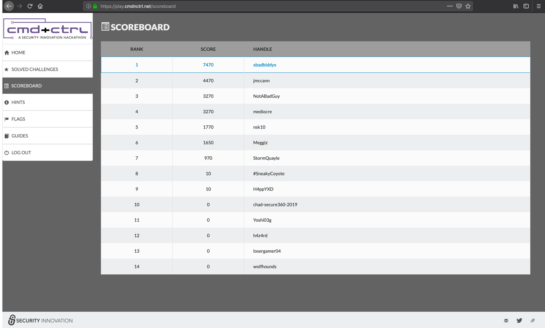Open the Solved Challenges menu item
The image size is (545, 328).
point(34,69)
